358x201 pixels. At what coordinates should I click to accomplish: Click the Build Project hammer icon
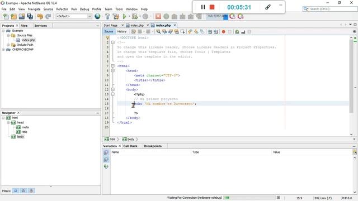pyautogui.click(x=107, y=16)
